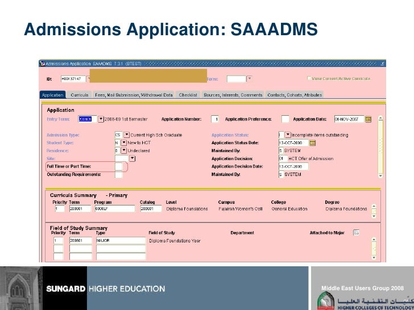Viewport: 414px width, 310px height.
Task: Expand the Application Status dropdown arrow
Action: coord(288,135)
